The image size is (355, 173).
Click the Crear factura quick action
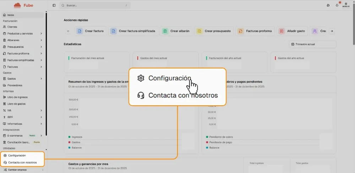point(91,31)
